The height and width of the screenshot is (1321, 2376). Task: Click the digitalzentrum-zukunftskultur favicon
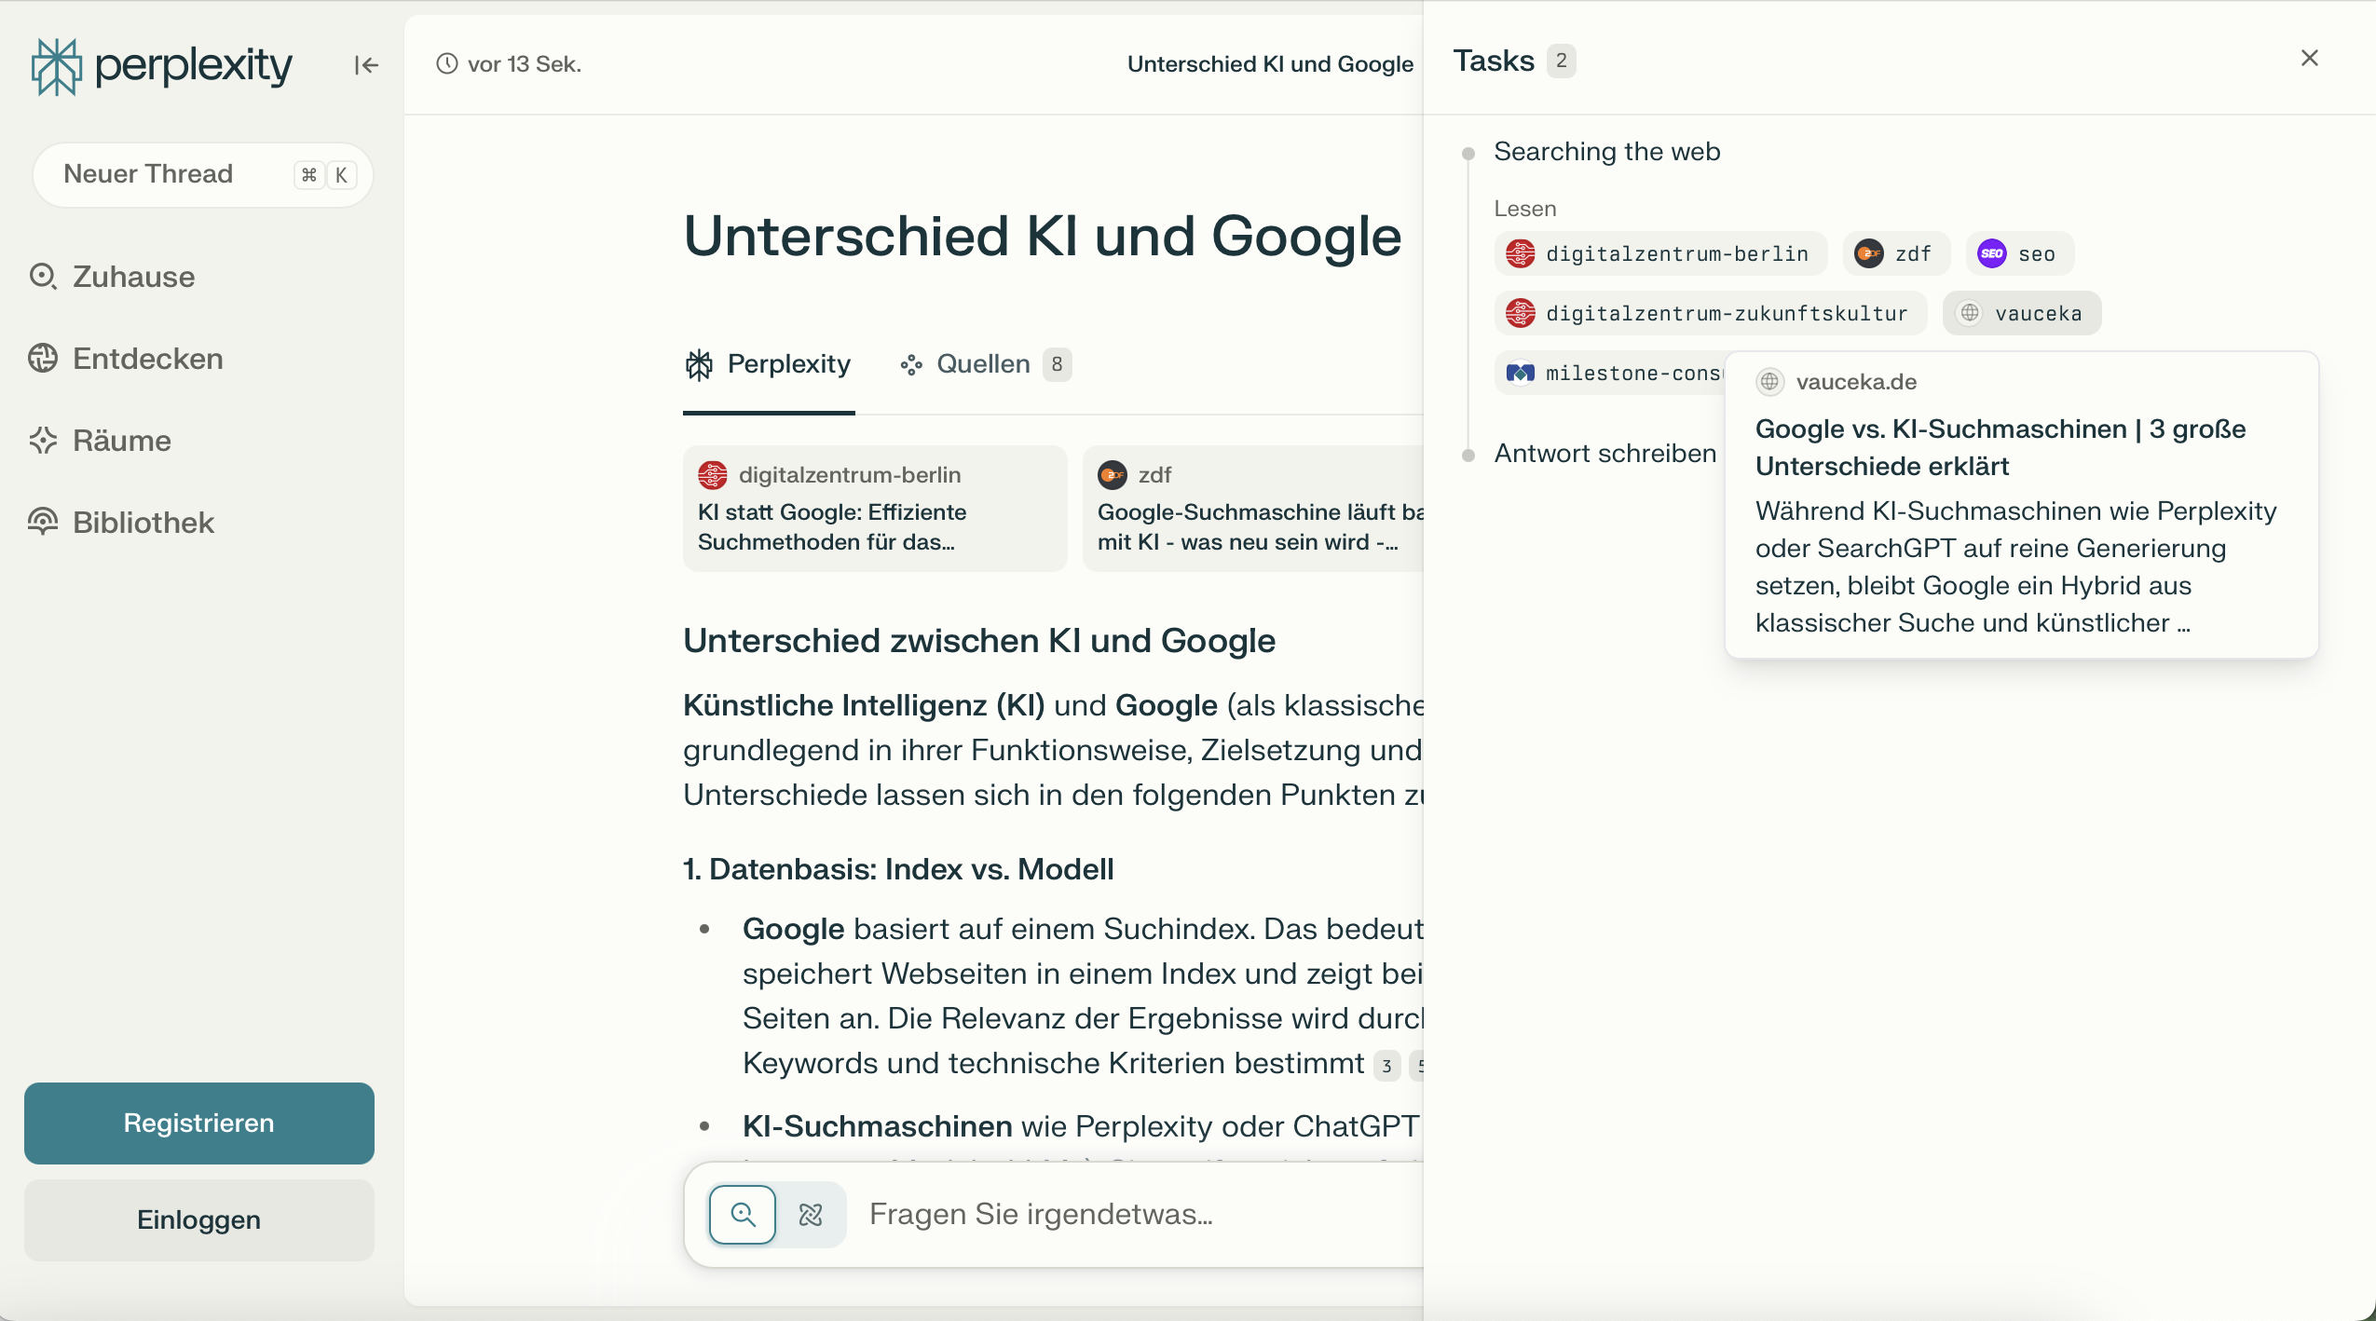click(x=1521, y=313)
